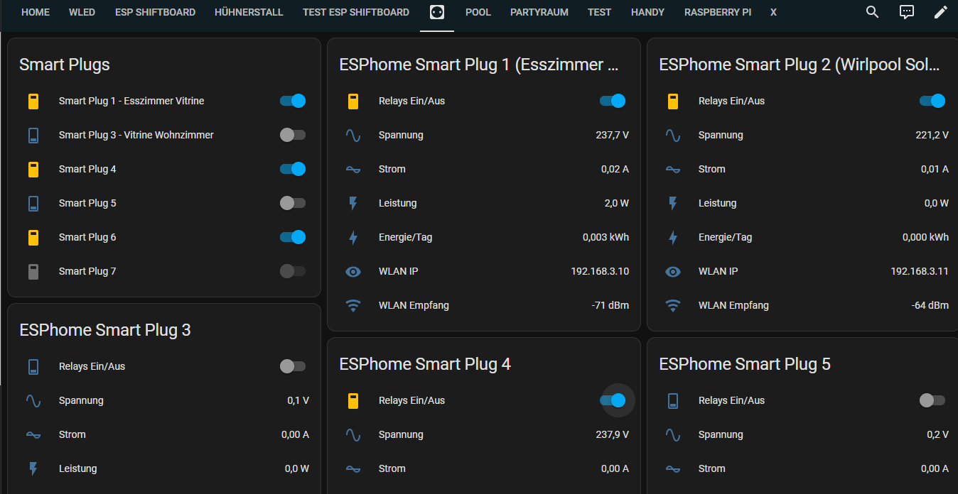Image resolution: width=958 pixels, height=494 pixels.
Task: Enable the Smart Plug 5 toggle
Action: (292, 203)
